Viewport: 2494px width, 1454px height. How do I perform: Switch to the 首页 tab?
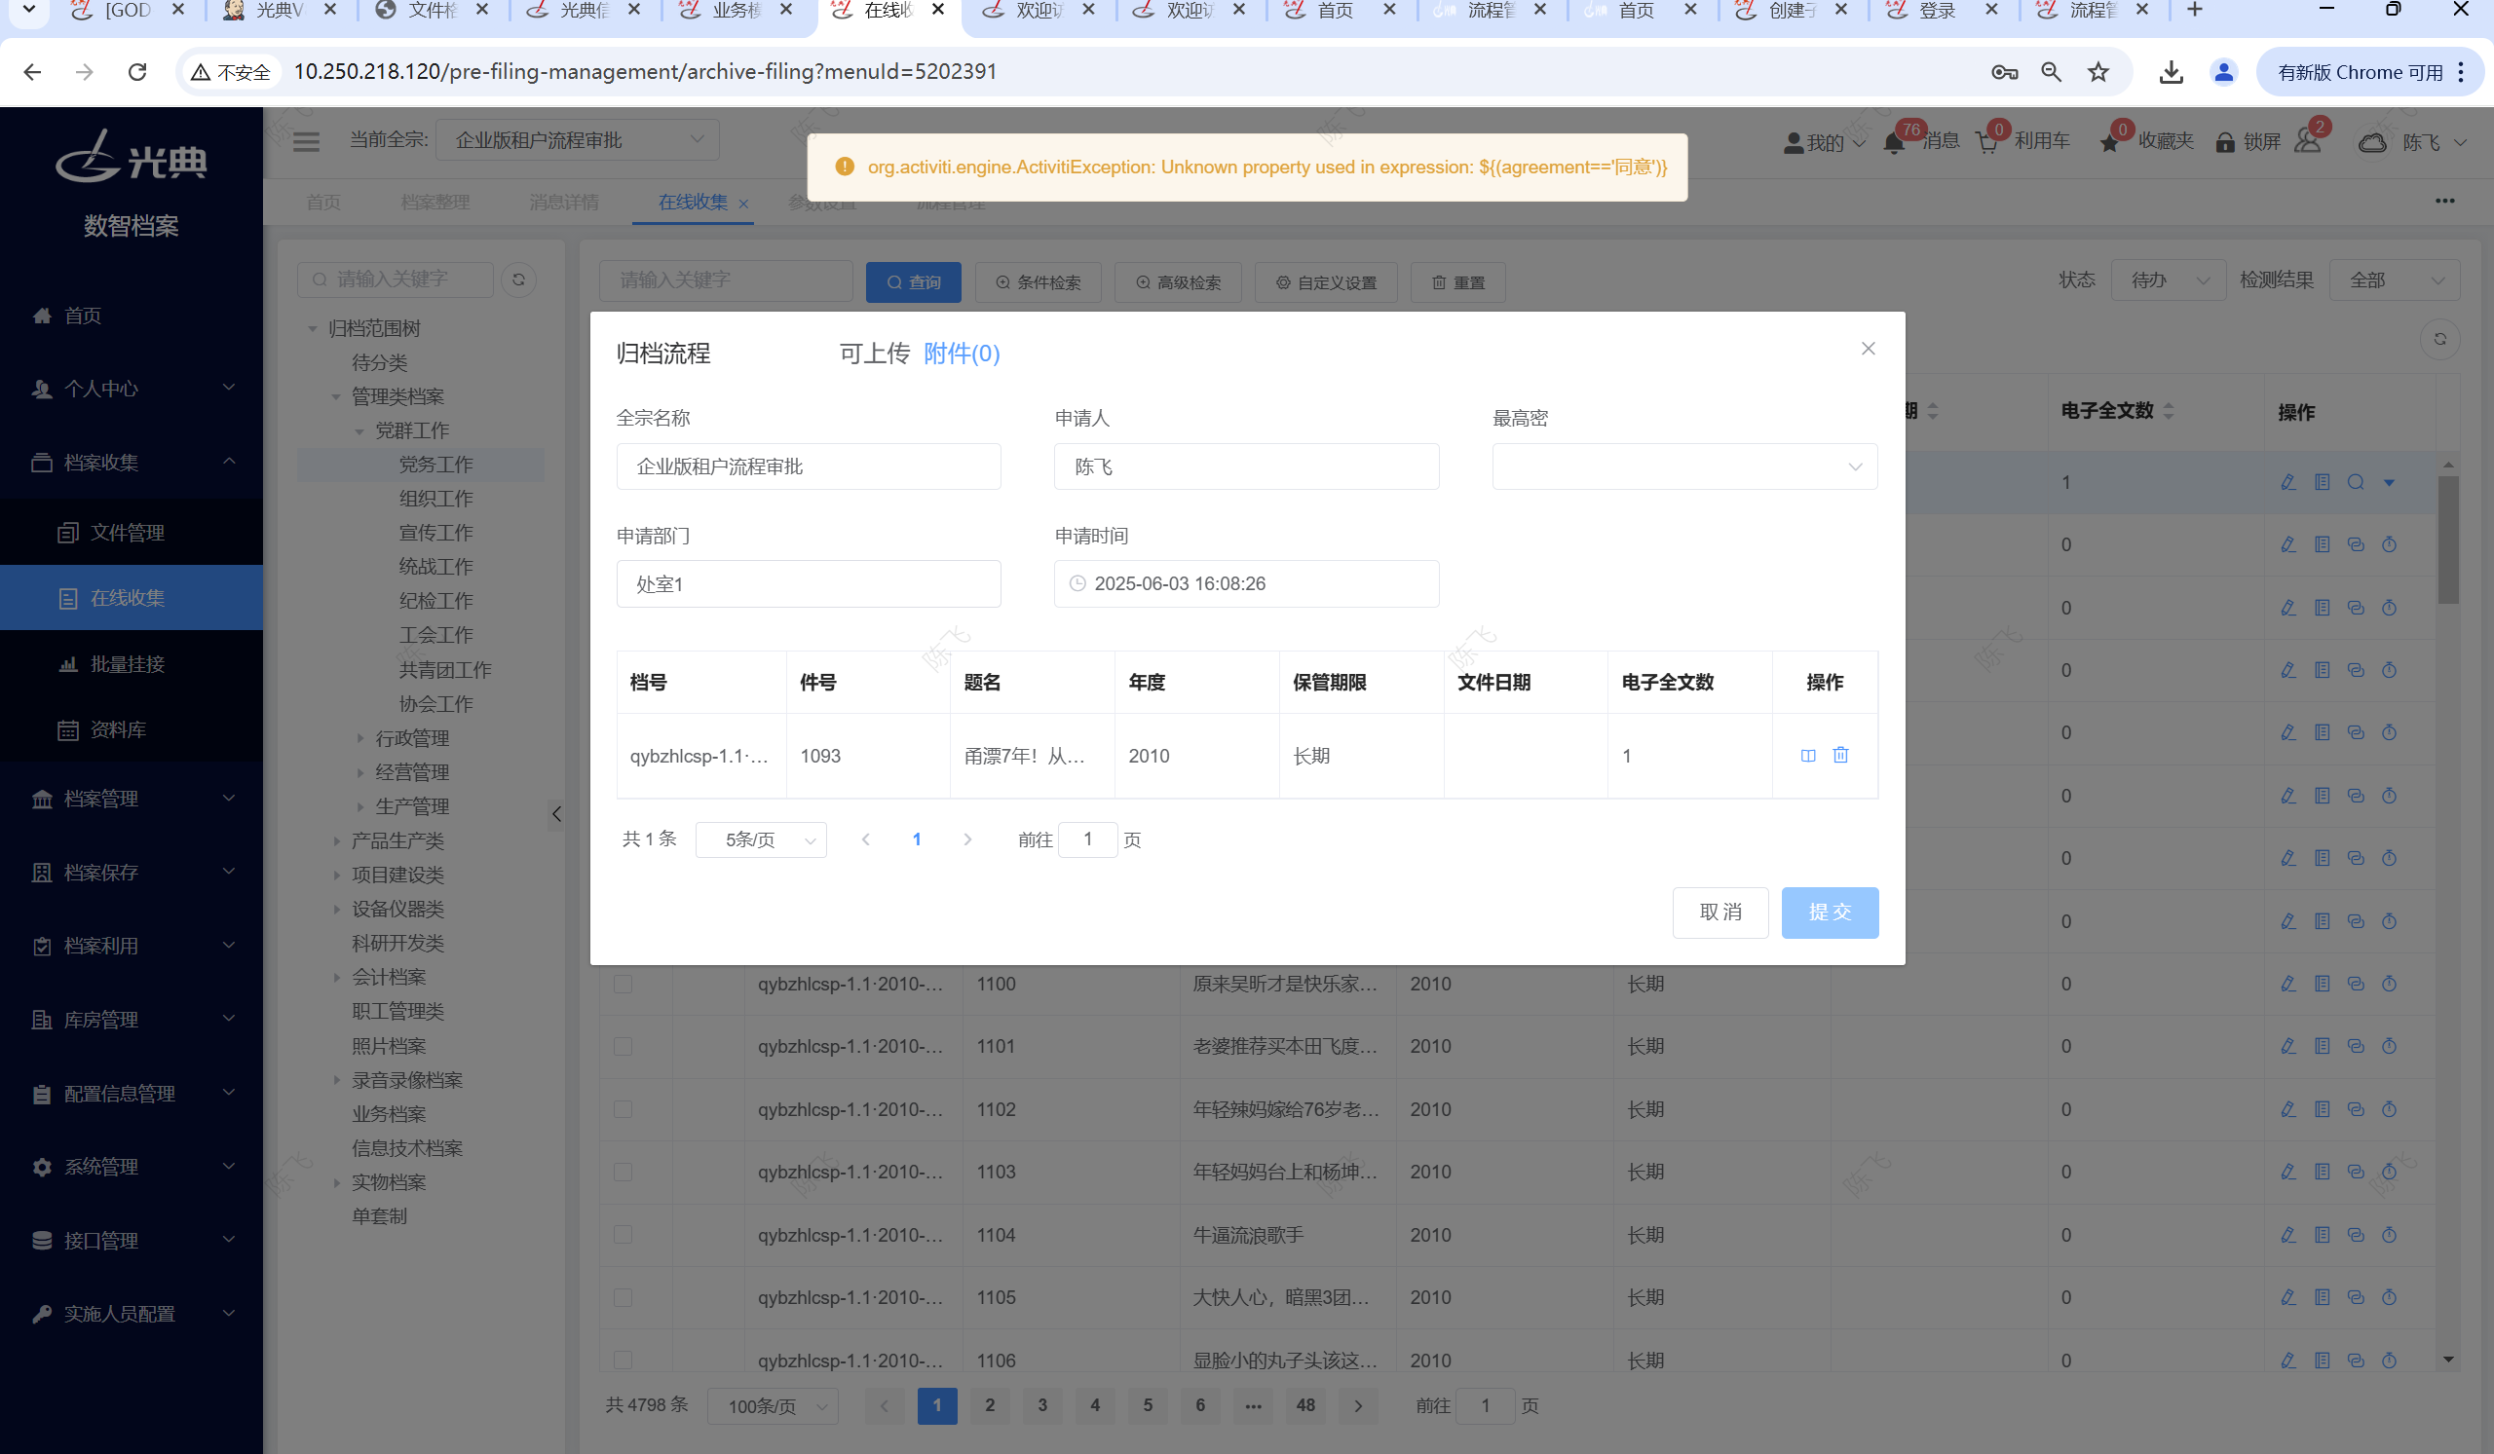[x=322, y=202]
